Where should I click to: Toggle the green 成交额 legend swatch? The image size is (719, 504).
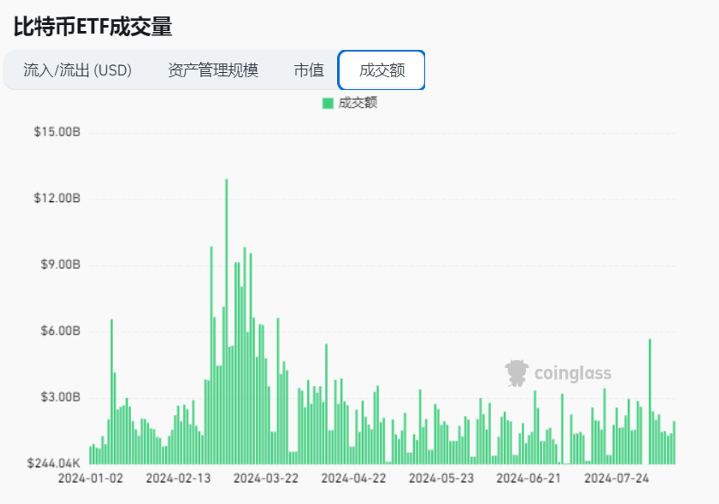[x=328, y=103]
